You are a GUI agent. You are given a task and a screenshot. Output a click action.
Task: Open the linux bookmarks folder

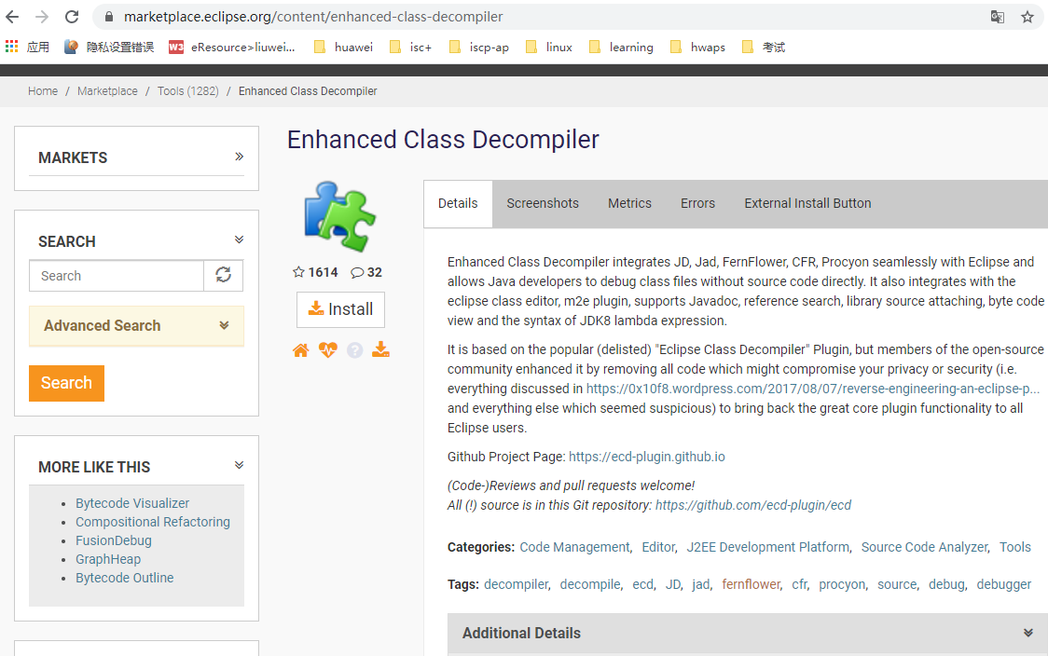(549, 47)
